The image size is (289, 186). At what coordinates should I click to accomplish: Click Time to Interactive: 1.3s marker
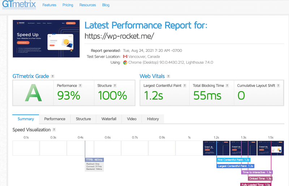[257, 172]
